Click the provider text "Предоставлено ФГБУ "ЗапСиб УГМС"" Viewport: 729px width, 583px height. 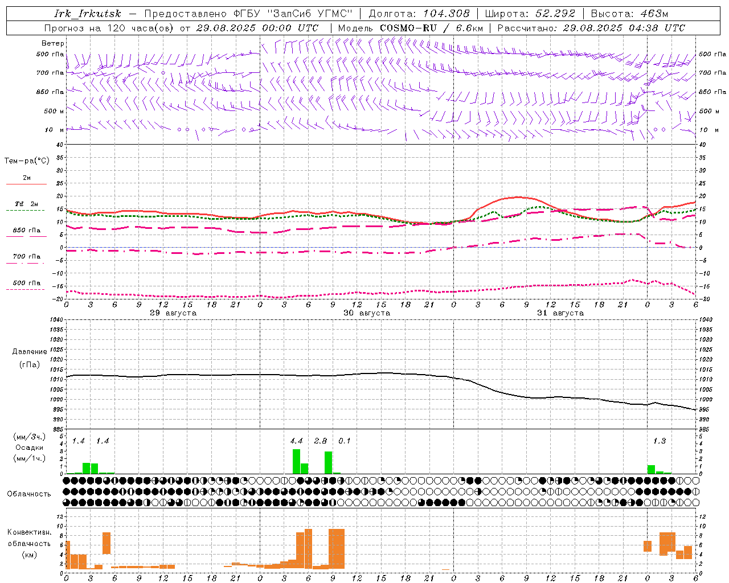[248, 14]
